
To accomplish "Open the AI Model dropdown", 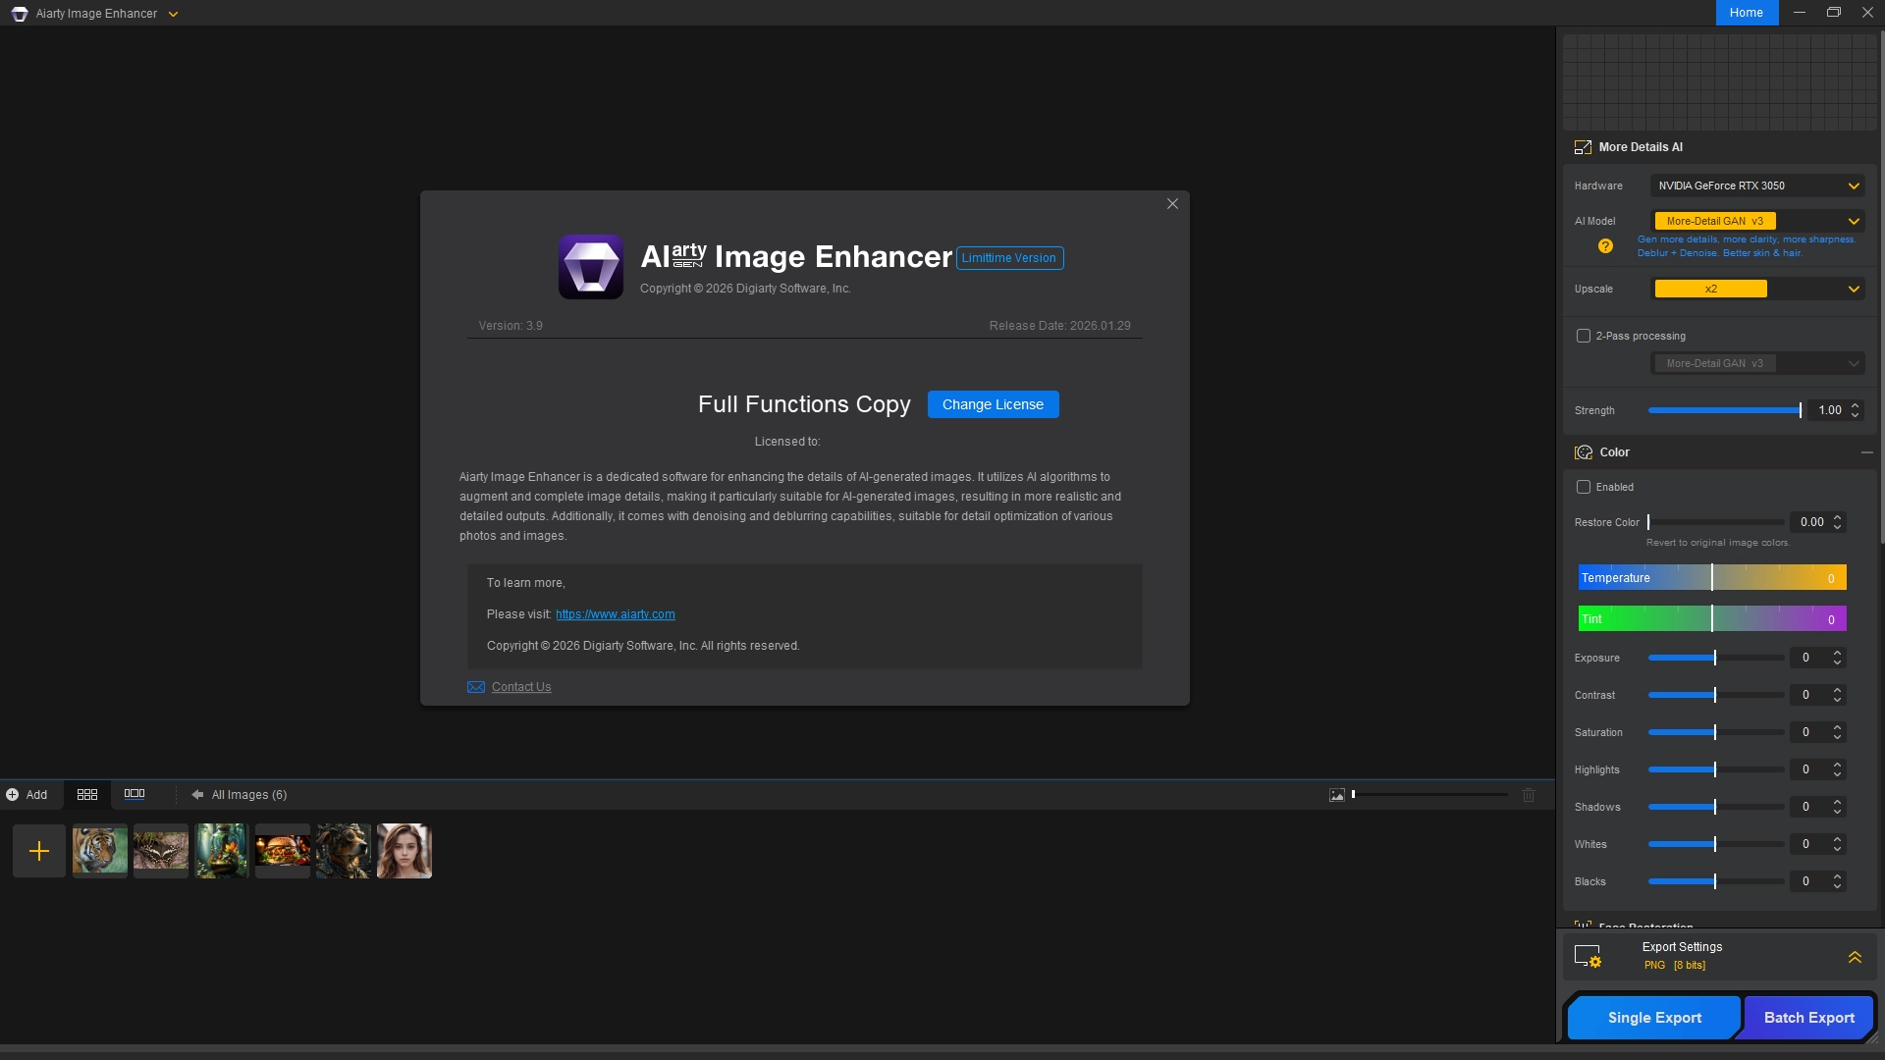I will tap(1757, 221).
